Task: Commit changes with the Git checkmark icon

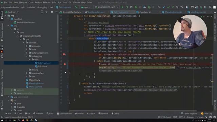Action: click(168, 7)
